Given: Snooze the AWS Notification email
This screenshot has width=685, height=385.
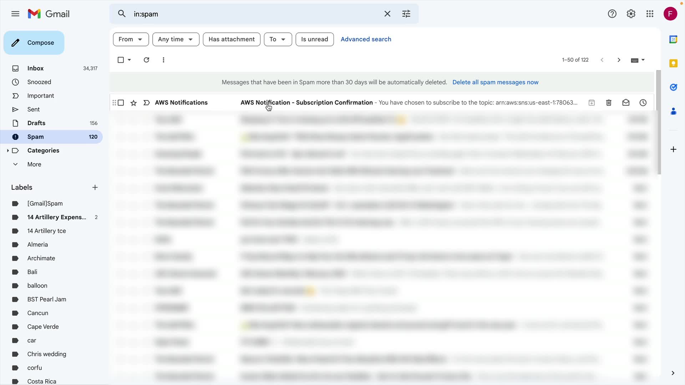Looking at the screenshot, I should pyautogui.click(x=643, y=103).
